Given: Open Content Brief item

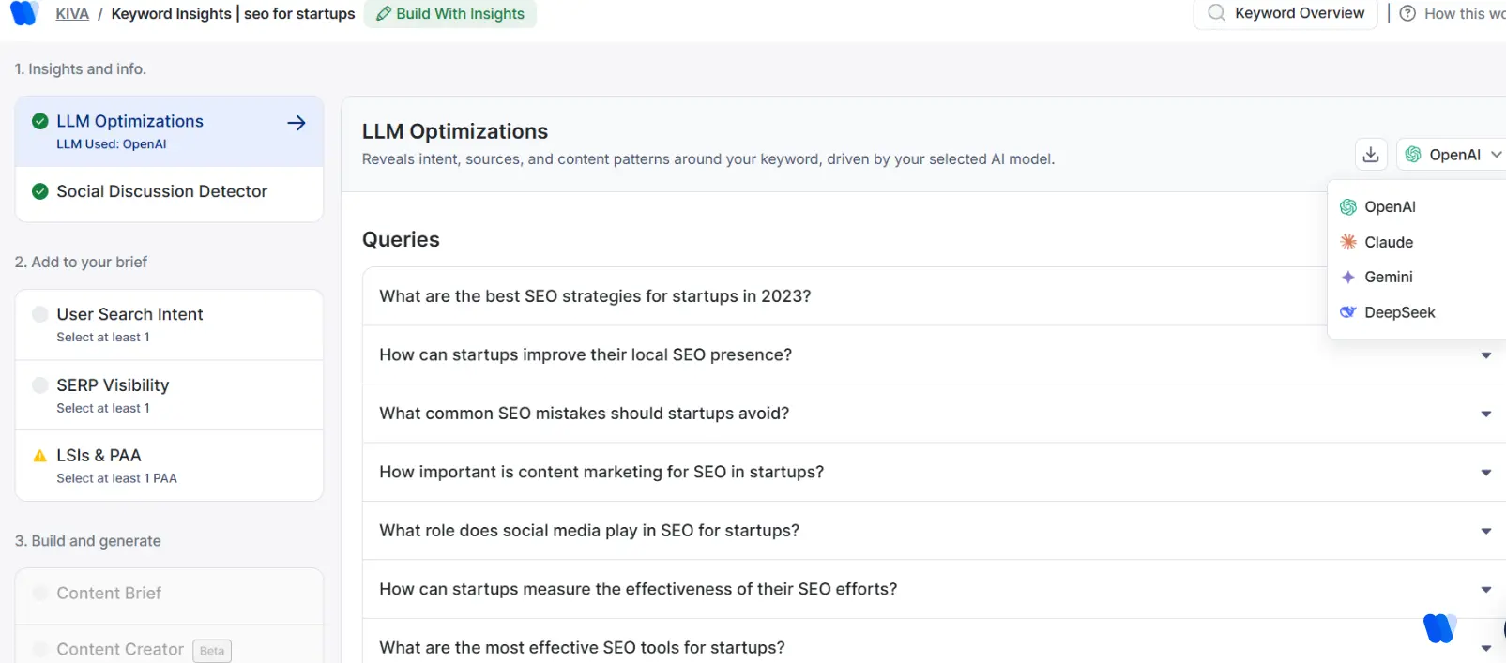Looking at the screenshot, I should pyautogui.click(x=170, y=595).
